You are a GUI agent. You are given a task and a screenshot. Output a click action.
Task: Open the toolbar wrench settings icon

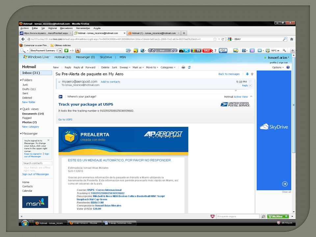[x=284, y=50]
